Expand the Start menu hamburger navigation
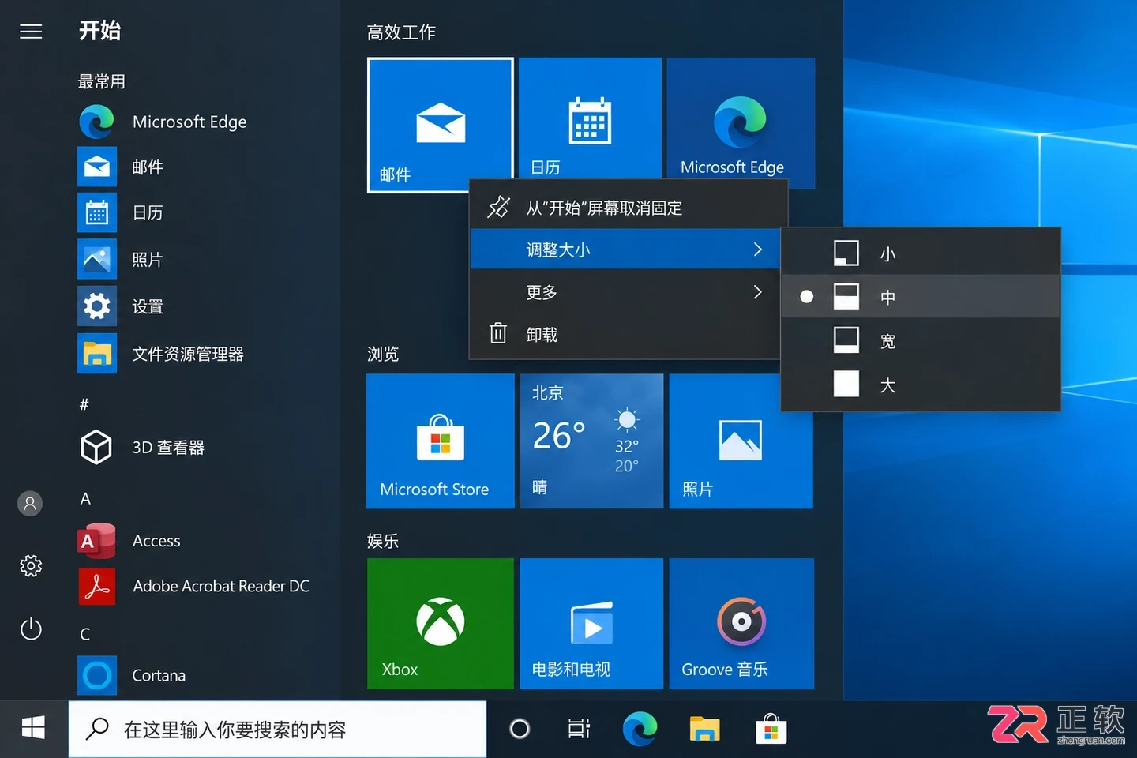This screenshot has width=1137, height=758. click(31, 32)
